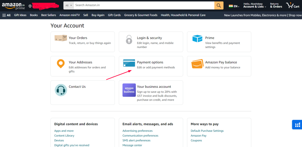Open Your Addresses card title
Screen dimensions: 302x147
pos(81,62)
